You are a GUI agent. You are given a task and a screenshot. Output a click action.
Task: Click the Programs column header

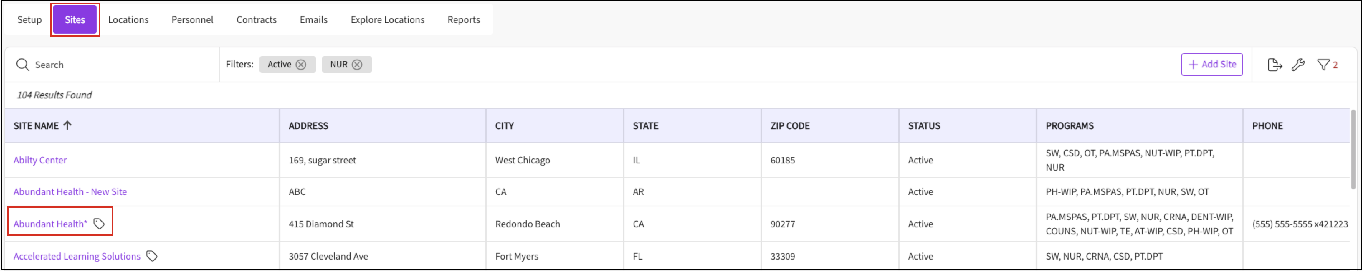[1069, 125]
